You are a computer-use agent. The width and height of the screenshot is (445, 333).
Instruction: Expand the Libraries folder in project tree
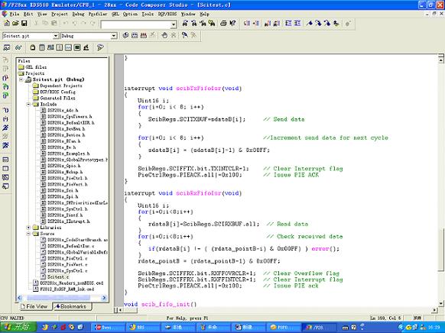pos(28,228)
